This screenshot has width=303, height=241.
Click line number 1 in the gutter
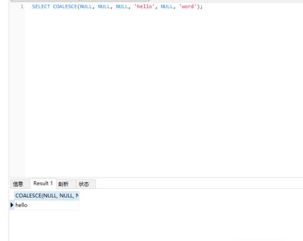coord(22,7)
